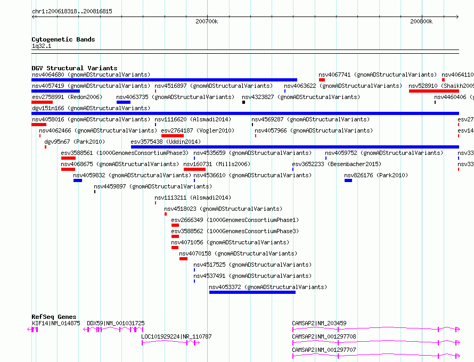Click the CAMSAP2|NM_203459 gene label
This screenshot has height=362, width=474.
point(319,323)
